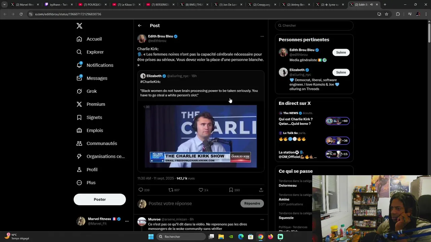Open weather widget 16°C Temps dégagé
Screen dimensions: 431x242
[x=17, y=237]
